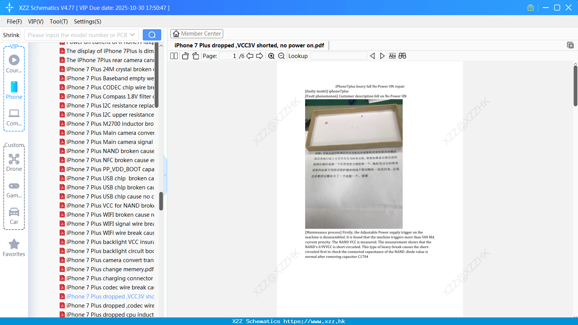Click the blue search button
Image resolution: width=578 pixels, height=325 pixels.
pos(152,35)
